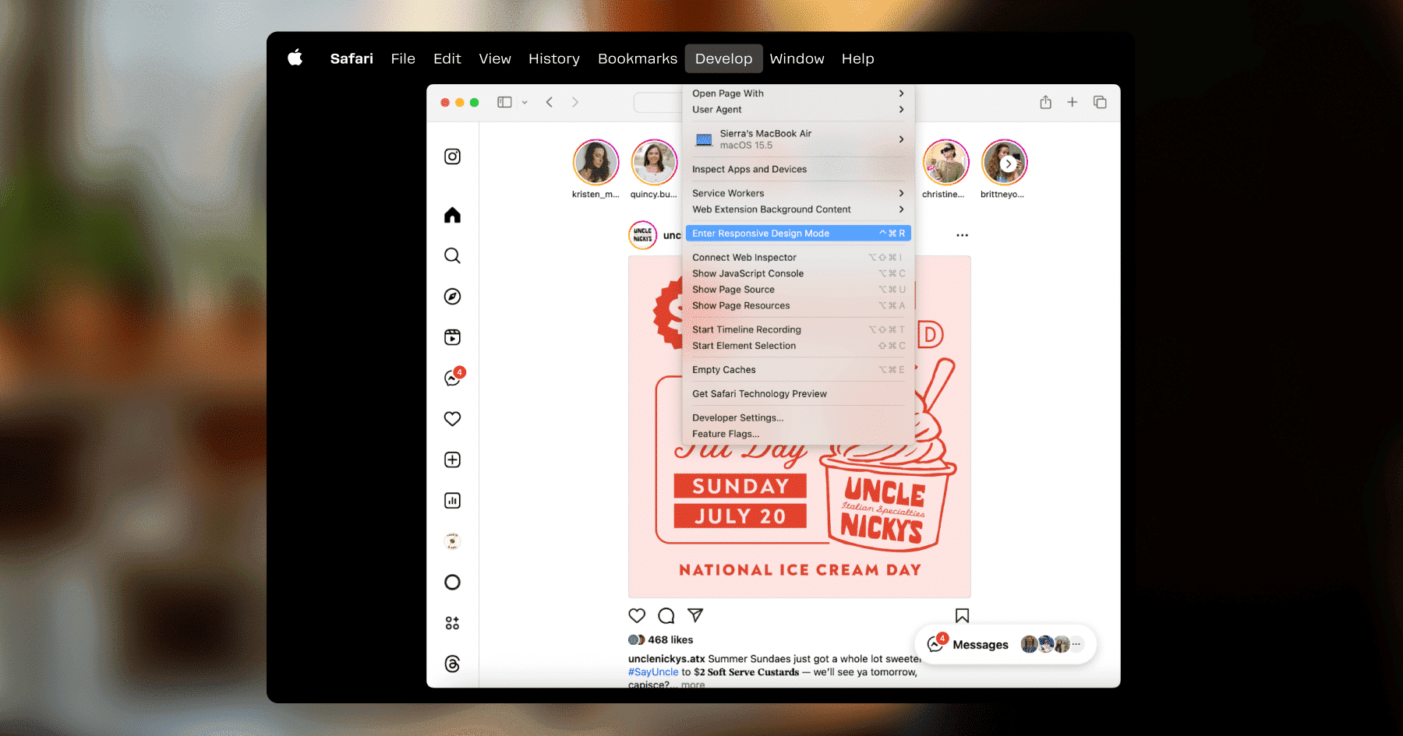Image resolution: width=1403 pixels, height=736 pixels.
Task: View the christine story thumbnail
Action: click(x=945, y=163)
